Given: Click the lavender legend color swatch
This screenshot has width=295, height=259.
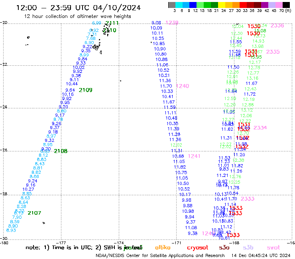Looking at the screenshot, I should [272, 5].
